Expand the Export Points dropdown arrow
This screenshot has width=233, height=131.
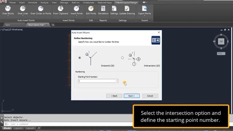[145, 15]
